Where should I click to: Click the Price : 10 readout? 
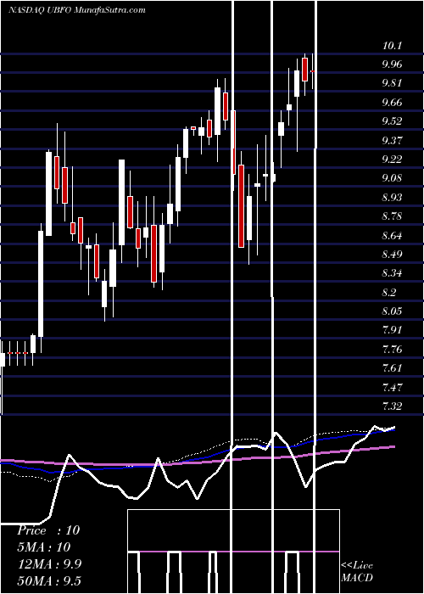tap(48, 530)
